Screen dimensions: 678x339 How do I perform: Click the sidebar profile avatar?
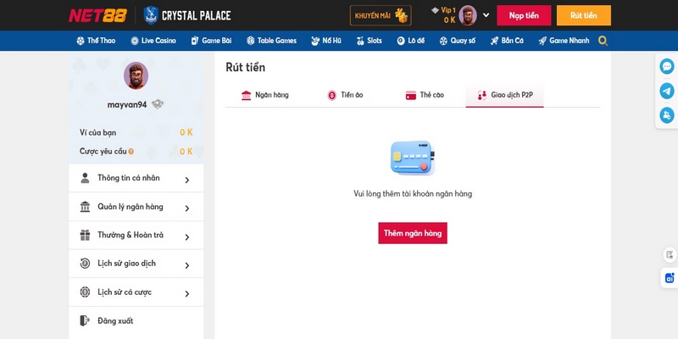click(x=136, y=75)
